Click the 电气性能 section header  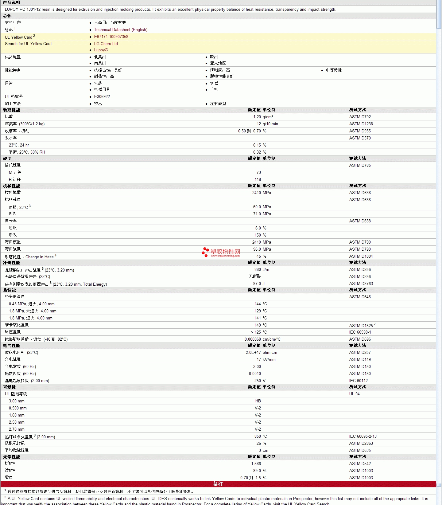tap(11, 346)
